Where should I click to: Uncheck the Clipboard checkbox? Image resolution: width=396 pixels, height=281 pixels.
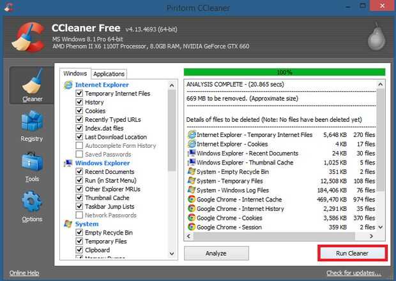tap(79, 250)
